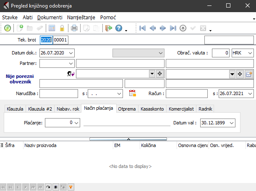The height and width of the screenshot is (191, 256).
Task: Expand the HRK currency dropdown
Action: coord(250,53)
